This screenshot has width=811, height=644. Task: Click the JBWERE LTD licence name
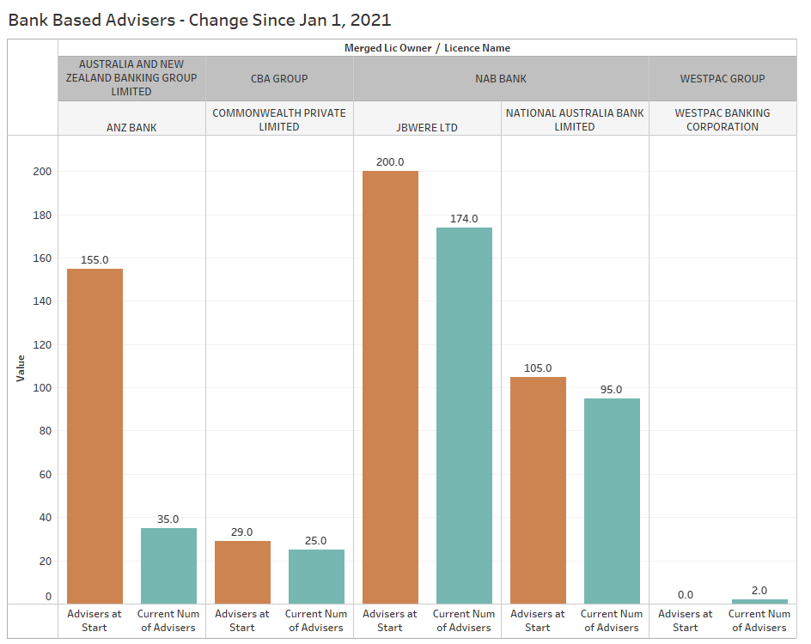427,128
